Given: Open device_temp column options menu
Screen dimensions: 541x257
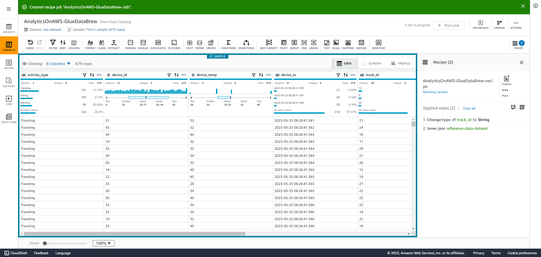Looking at the screenshot, I should click(x=268, y=75).
